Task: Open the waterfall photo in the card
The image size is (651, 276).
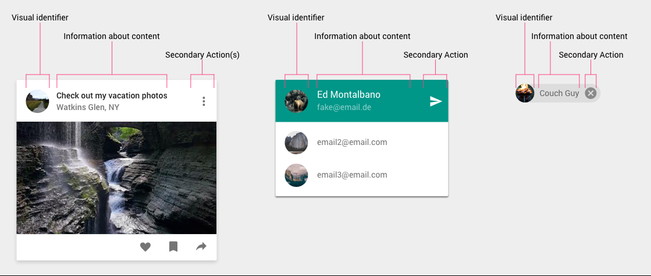Action: click(x=117, y=178)
